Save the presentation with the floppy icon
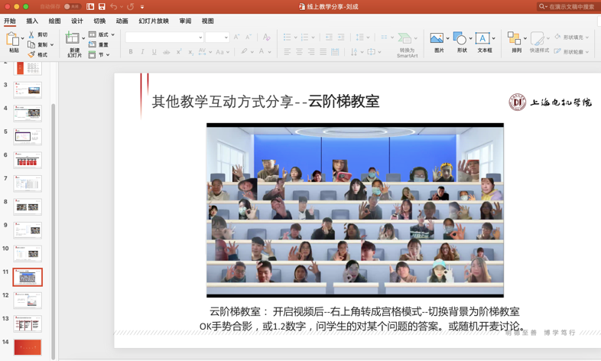 (102, 7)
